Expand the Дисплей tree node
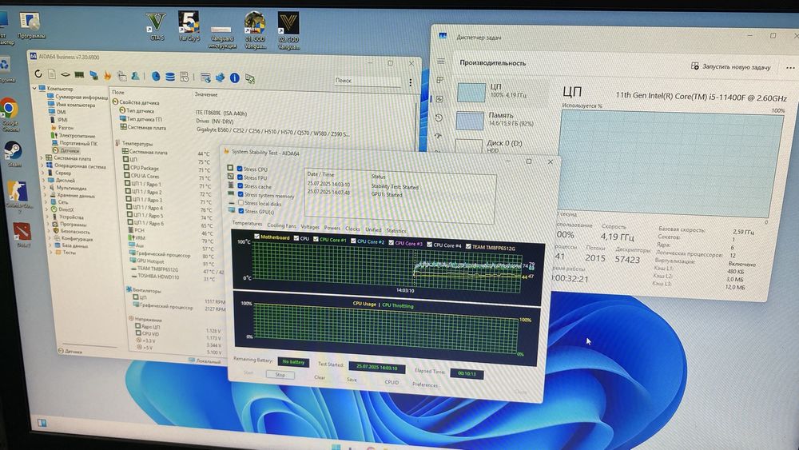Image resolution: width=799 pixels, height=450 pixels. tap(43, 180)
